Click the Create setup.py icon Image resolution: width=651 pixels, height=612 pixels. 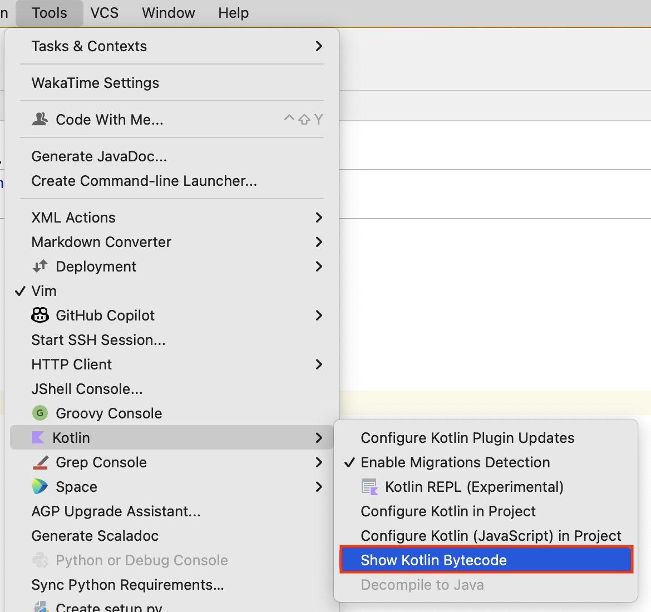[x=41, y=606]
